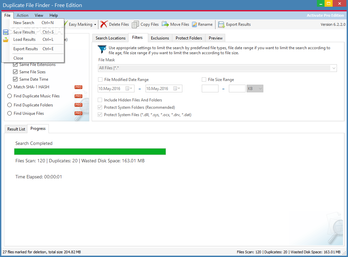Enable the File Size Range checkbox
Screen dimensions: 348x257
point(204,79)
